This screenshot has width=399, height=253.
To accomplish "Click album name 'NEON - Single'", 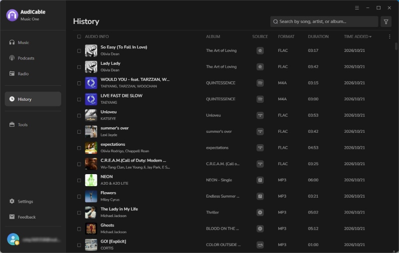I will [219, 180].
